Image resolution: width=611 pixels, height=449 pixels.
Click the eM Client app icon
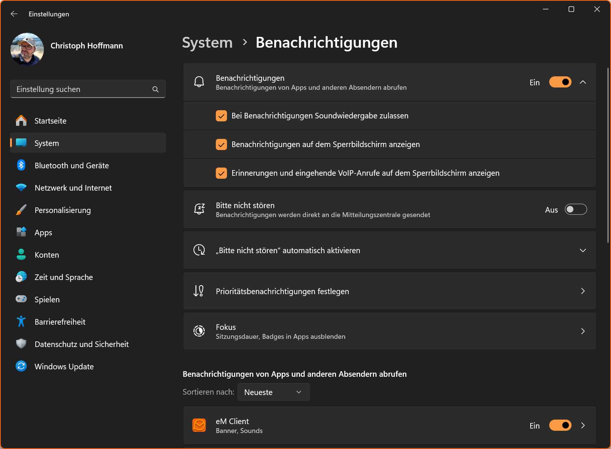tap(199, 425)
